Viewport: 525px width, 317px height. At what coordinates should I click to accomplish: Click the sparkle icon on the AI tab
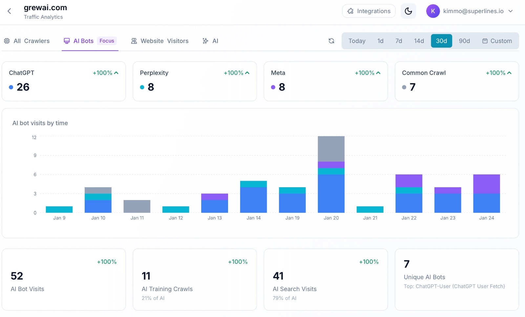205,41
